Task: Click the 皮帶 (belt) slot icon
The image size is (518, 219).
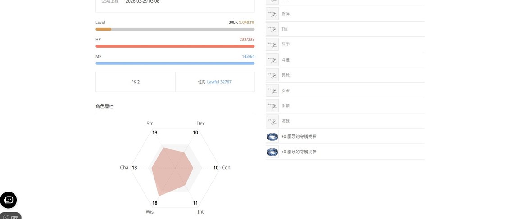Action: (x=272, y=90)
